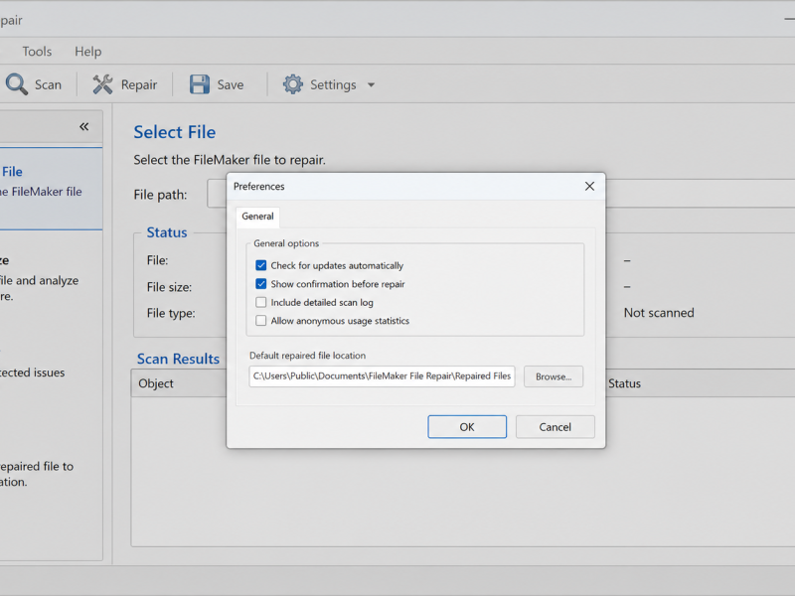The height and width of the screenshot is (596, 795).
Task: Click the 'Not scanned' status text
Action: coord(659,313)
